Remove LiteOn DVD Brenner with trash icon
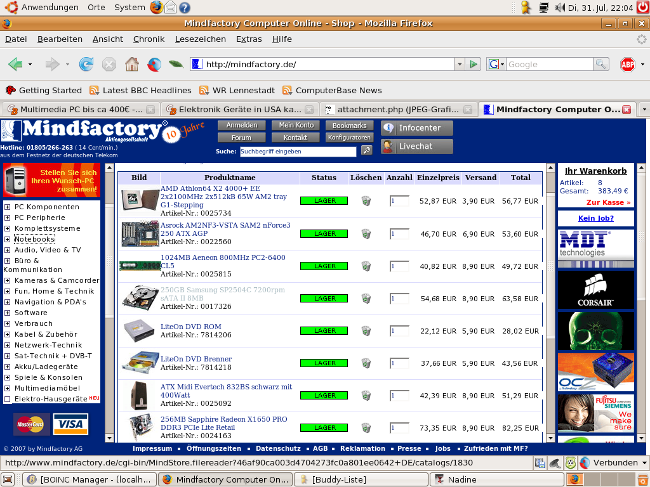The image size is (650, 487). (366, 363)
